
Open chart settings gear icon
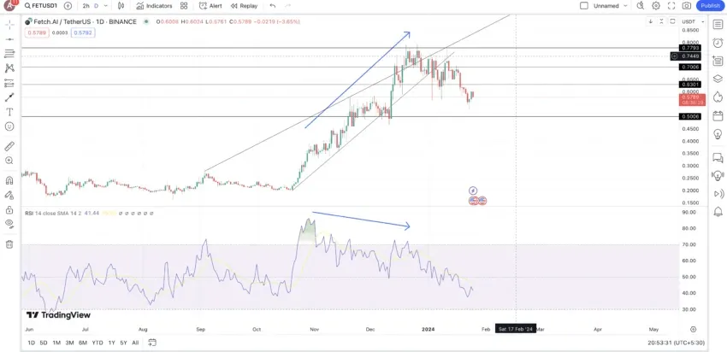coord(656,6)
